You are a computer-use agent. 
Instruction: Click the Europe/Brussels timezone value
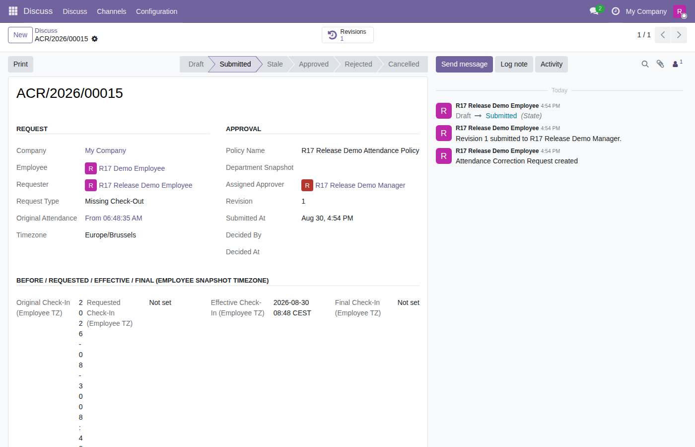click(x=110, y=235)
